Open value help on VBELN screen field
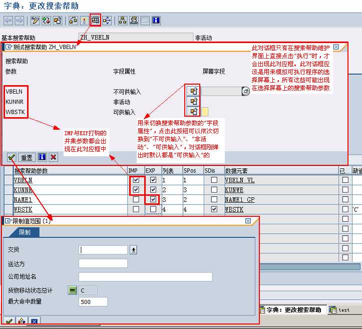The width and height of the screenshot is (362, 329). 245,92
